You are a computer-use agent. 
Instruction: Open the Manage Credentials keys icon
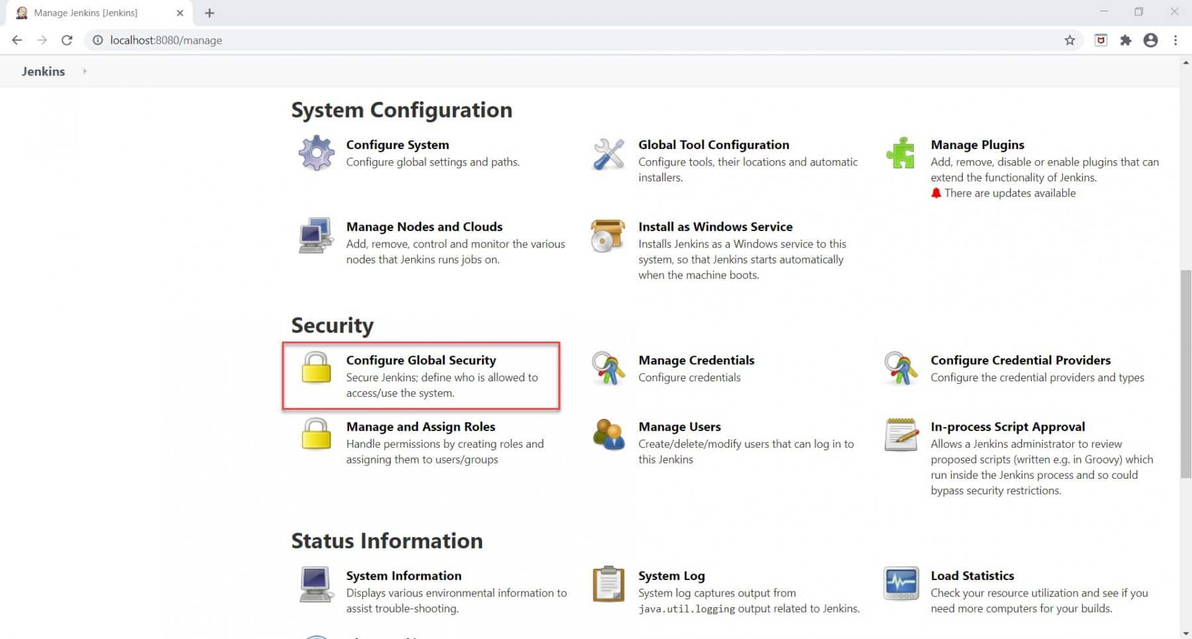pos(607,369)
